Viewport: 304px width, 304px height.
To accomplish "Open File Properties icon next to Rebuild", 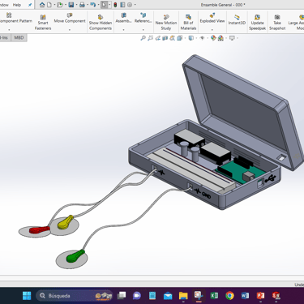I will 122,5.
